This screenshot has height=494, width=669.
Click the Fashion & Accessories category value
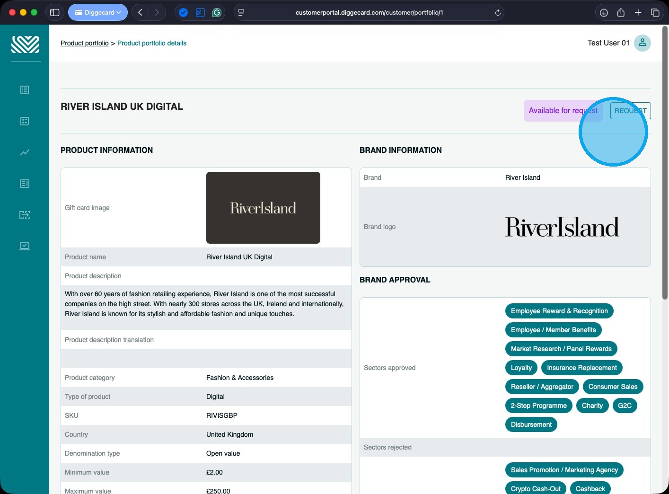[x=240, y=378]
